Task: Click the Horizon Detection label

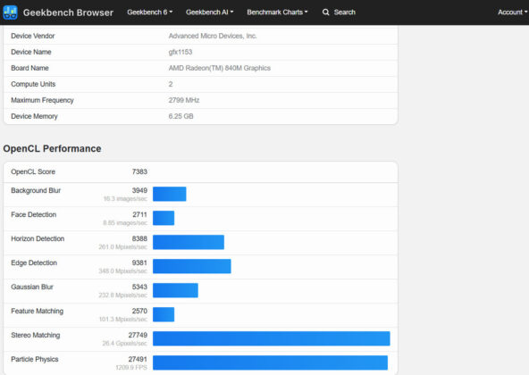Action: (38, 238)
